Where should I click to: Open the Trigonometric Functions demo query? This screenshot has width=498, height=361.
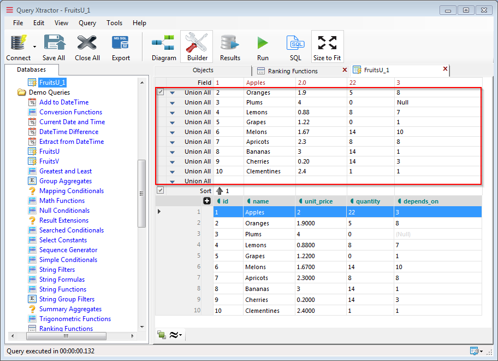(75, 319)
